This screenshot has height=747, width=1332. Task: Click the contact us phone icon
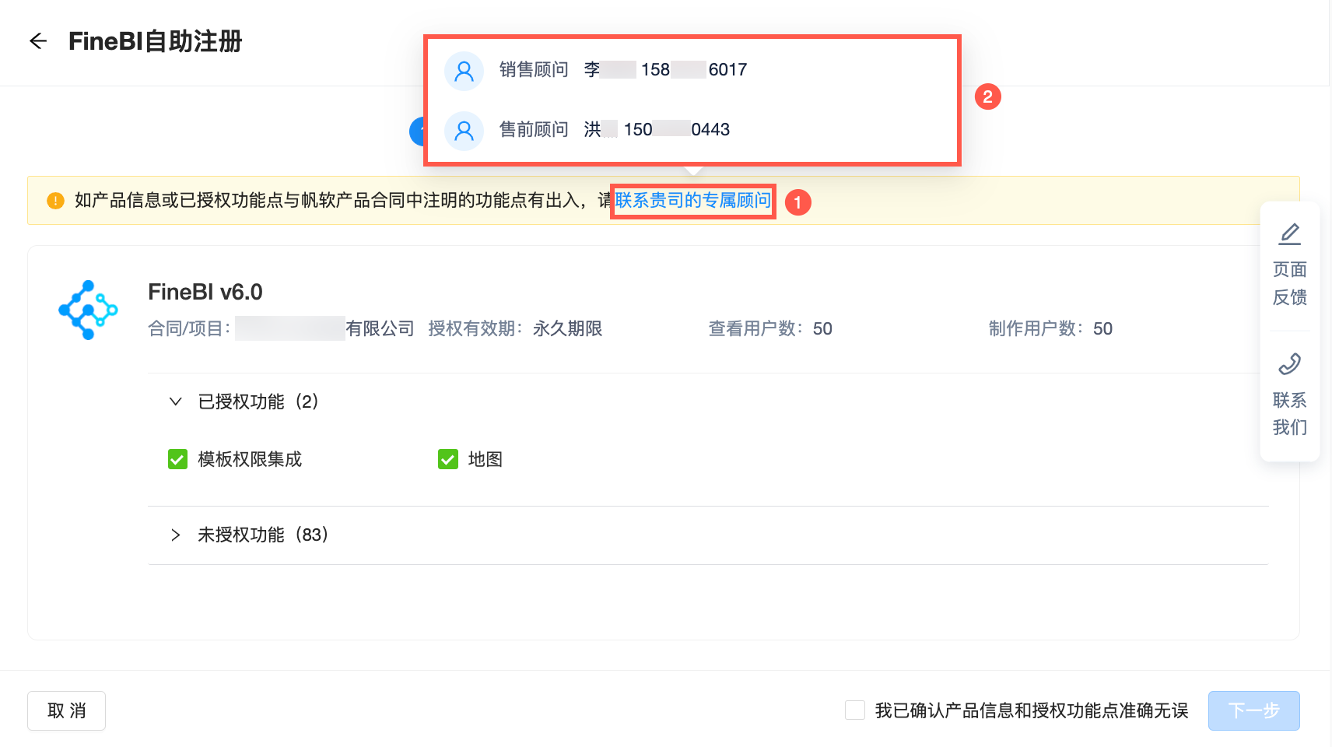[x=1289, y=364]
